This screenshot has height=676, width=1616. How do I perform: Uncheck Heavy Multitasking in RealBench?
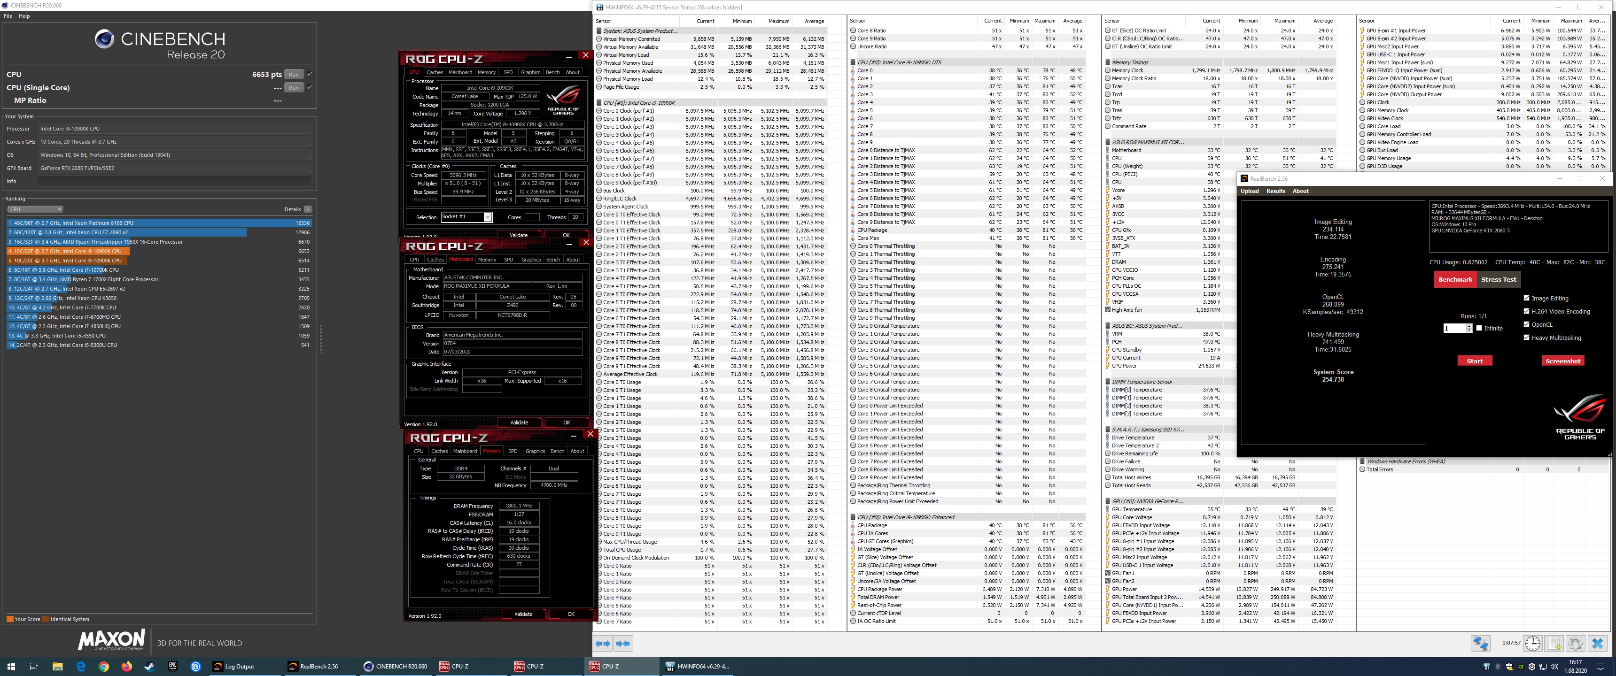coord(1526,338)
